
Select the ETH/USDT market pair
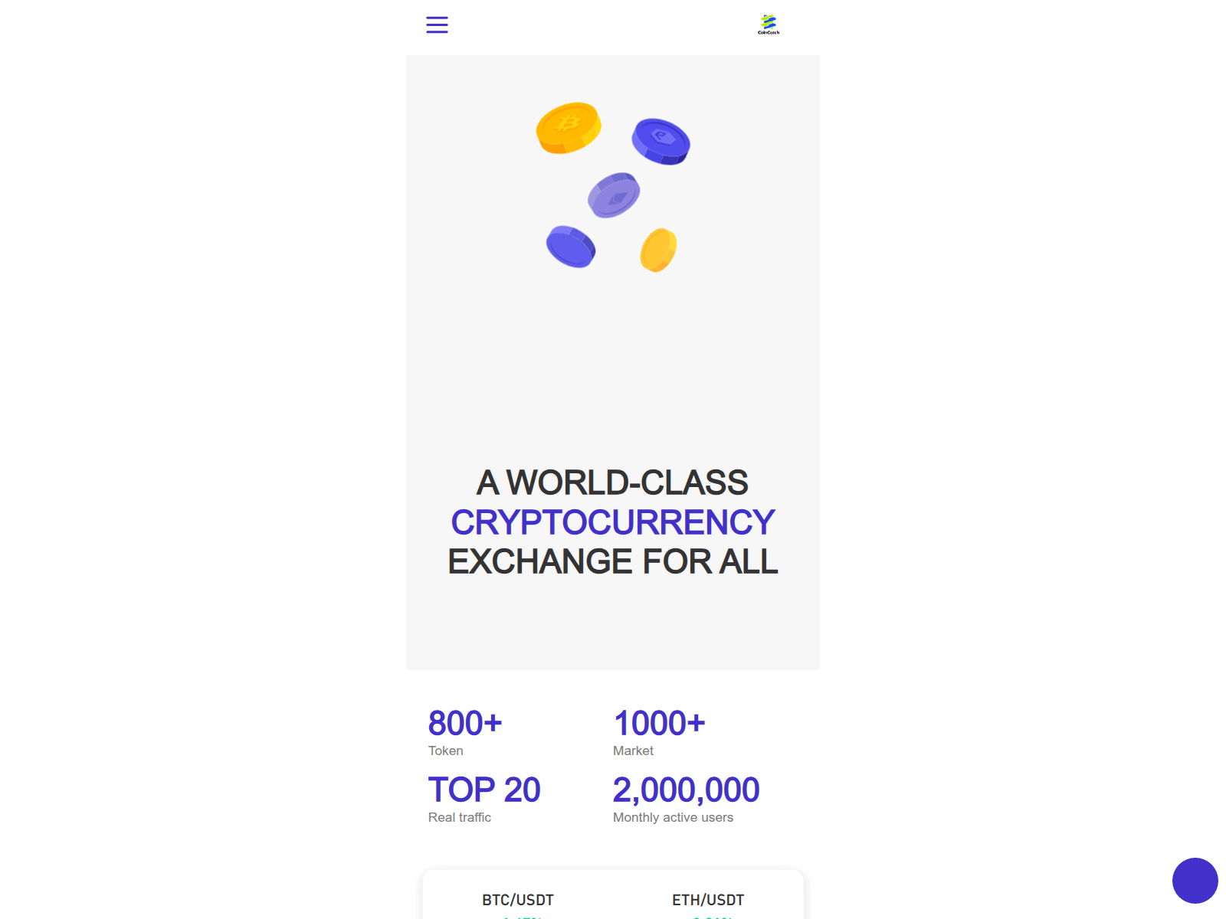707,900
